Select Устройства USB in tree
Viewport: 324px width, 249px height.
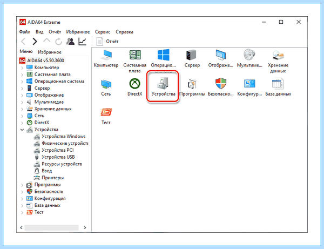[55, 157]
